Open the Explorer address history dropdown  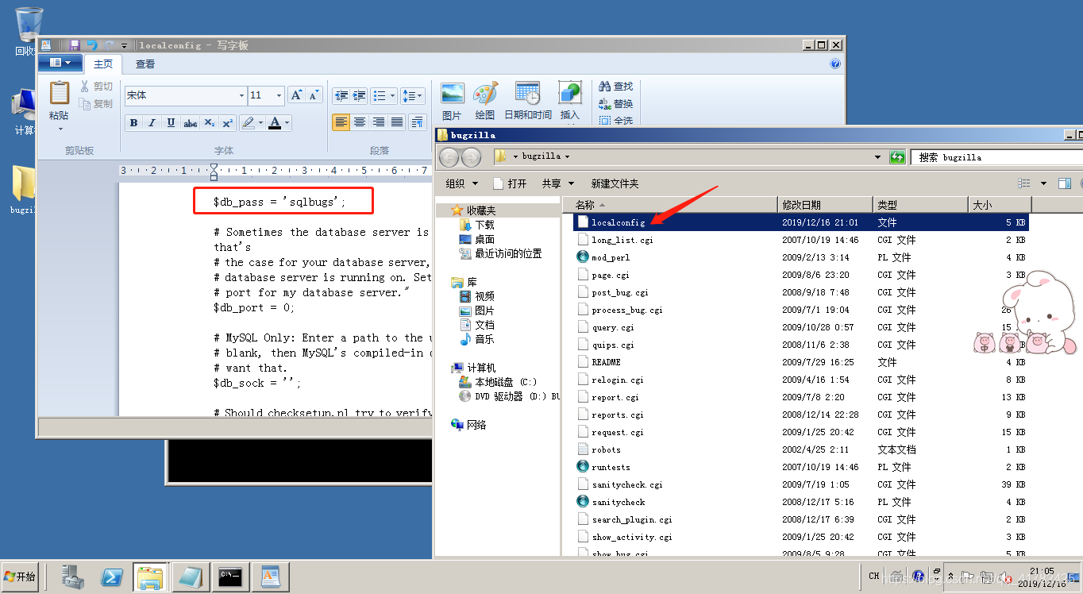877,157
